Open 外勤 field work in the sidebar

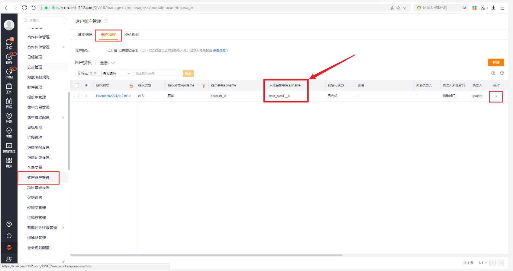[9, 118]
